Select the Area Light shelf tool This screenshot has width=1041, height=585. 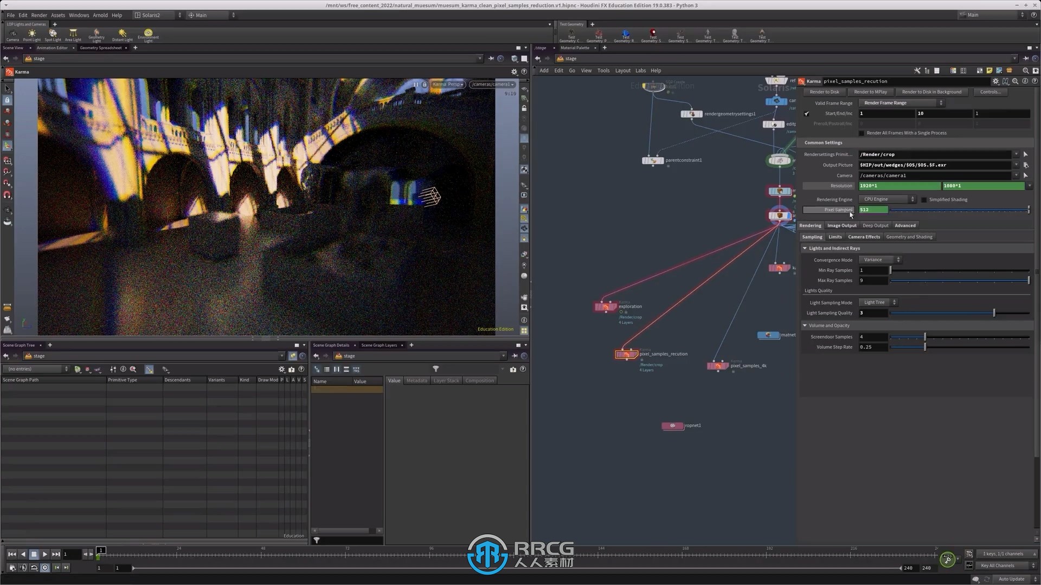[x=73, y=35]
